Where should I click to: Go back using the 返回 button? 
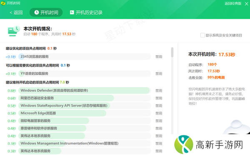[x=16, y=12]
